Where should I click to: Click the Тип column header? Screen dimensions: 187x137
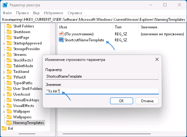click(x=126, y=27)
